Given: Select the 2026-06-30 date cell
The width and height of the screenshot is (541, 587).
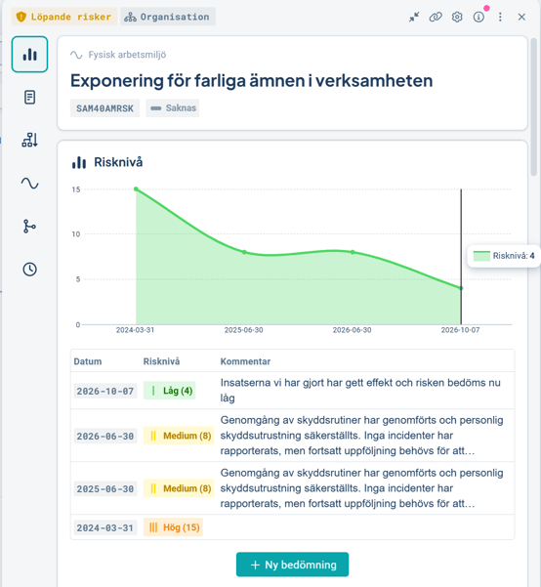Looking at the screenshot, I should (105, 437).
